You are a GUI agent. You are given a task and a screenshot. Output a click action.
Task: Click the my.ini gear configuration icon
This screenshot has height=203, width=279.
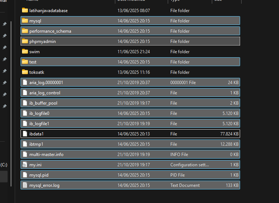25,165
